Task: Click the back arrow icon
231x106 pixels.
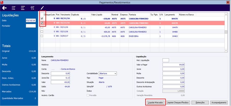Action: pyautogui.click(x=4, y=8)
